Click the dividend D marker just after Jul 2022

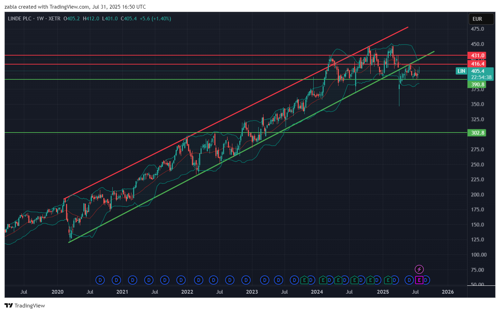point(230,280)
